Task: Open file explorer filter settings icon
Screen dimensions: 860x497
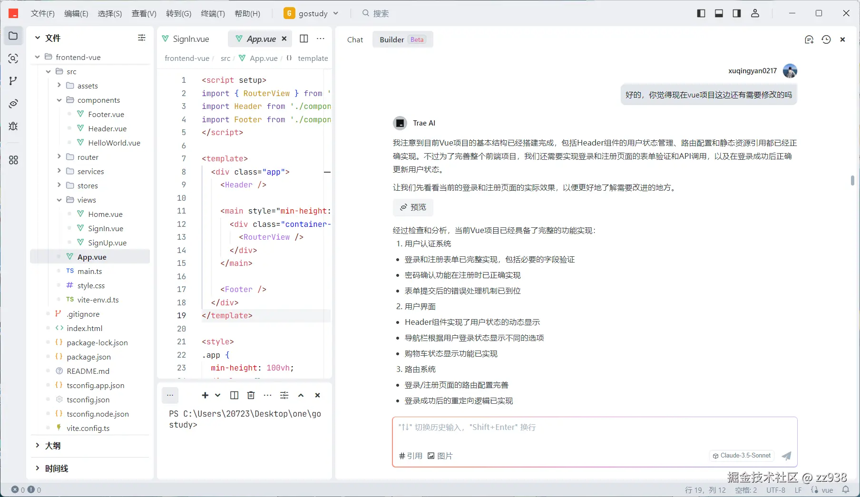Action: (142, 38)
